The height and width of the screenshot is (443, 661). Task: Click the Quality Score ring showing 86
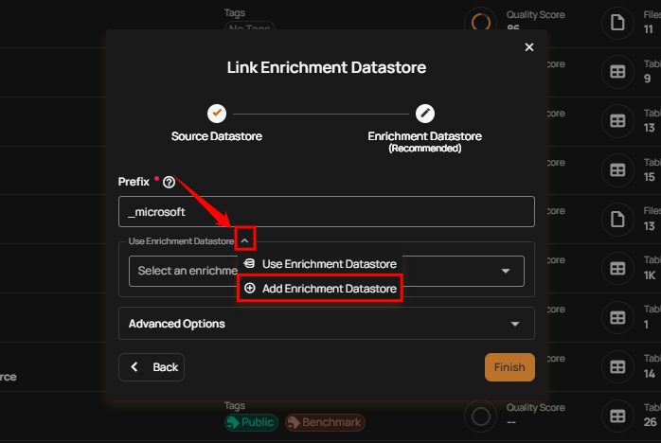481,22
